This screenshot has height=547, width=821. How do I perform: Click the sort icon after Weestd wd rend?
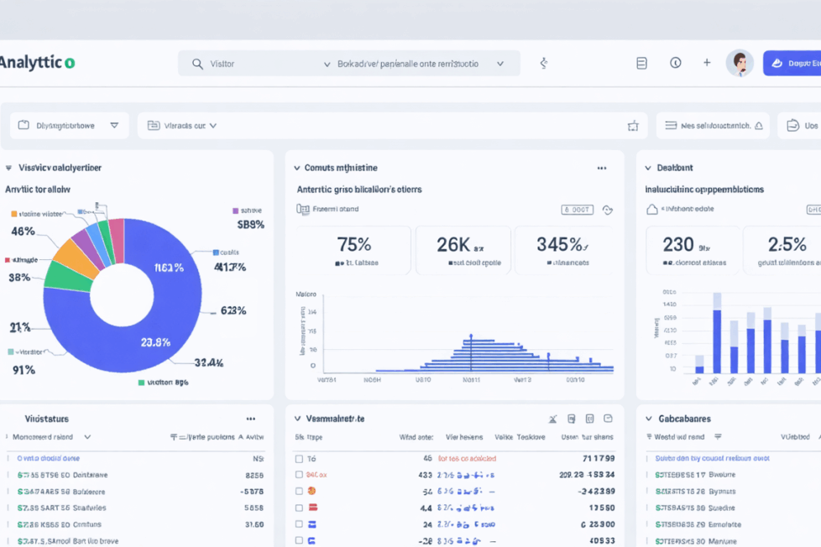[718, 436]
